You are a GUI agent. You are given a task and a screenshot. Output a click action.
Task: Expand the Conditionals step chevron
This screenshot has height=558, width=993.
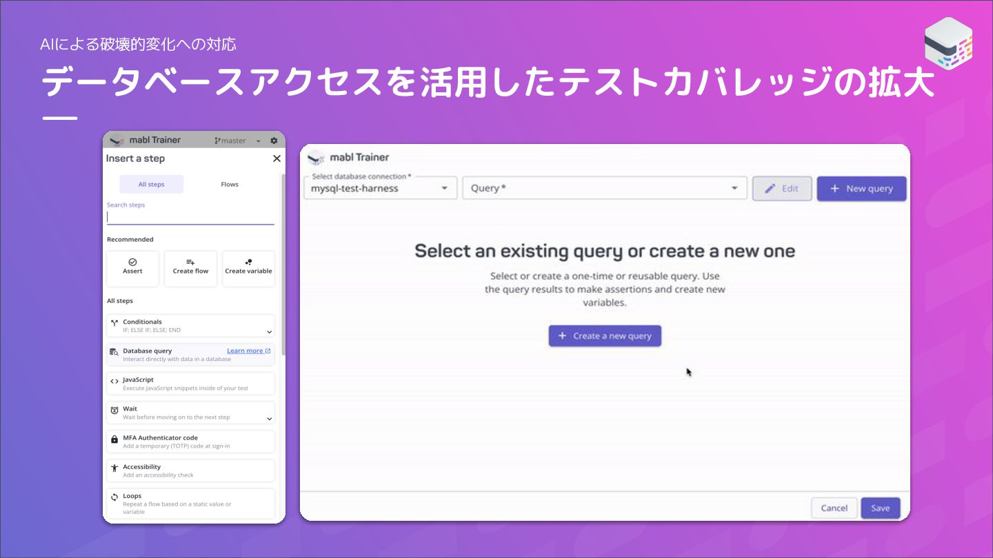pyautogui.click(x=269, y=332)
